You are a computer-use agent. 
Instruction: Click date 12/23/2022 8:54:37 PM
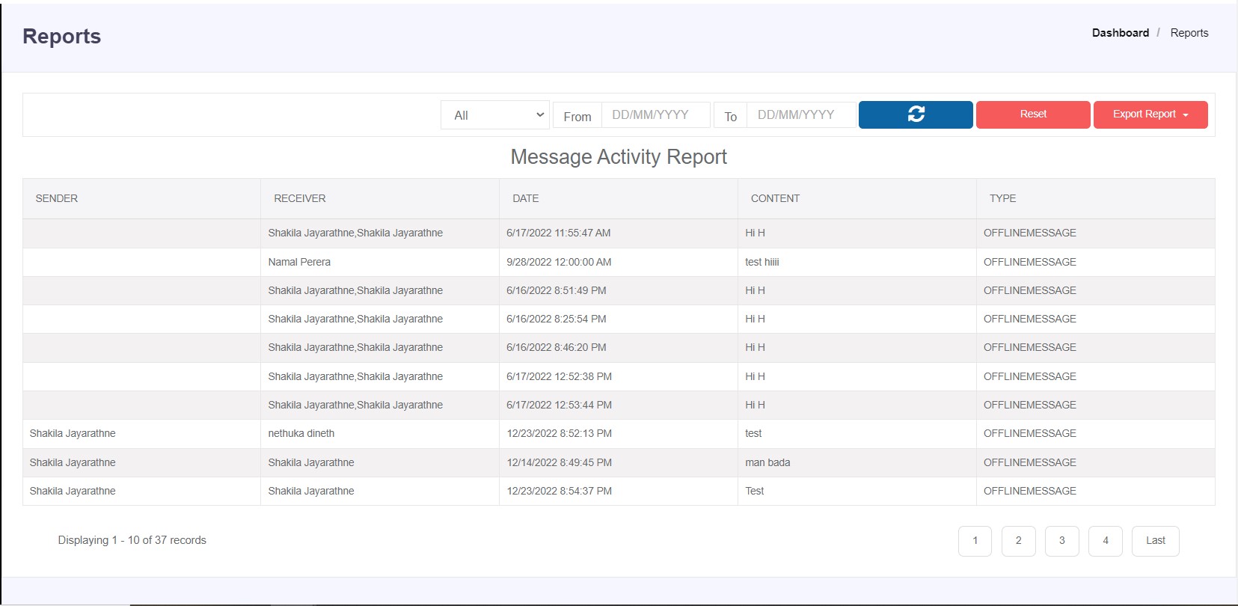click(x=560, y=491)
